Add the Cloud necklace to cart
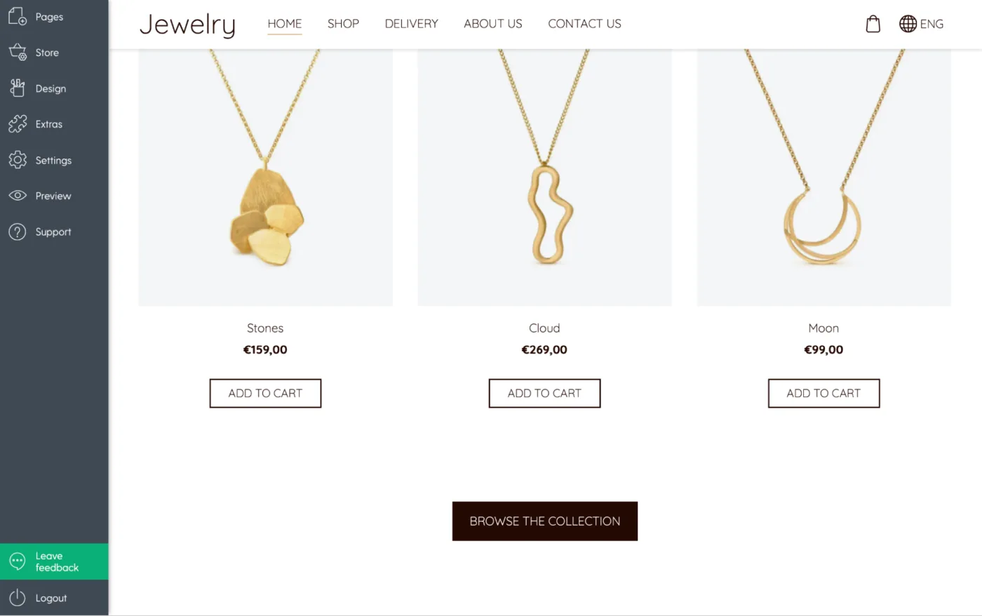The height and width of the screenshot is (616, 982). [544, 393]
